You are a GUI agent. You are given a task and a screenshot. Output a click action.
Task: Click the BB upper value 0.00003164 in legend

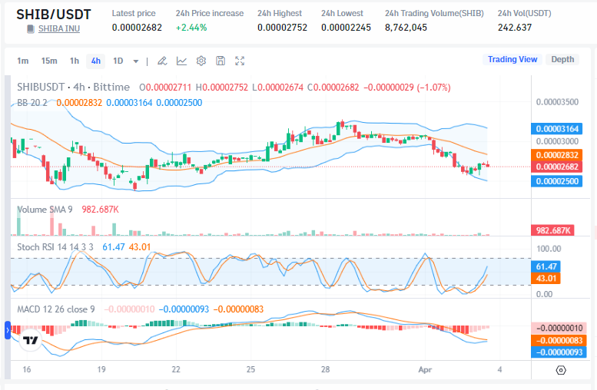[x=129, y=103]
